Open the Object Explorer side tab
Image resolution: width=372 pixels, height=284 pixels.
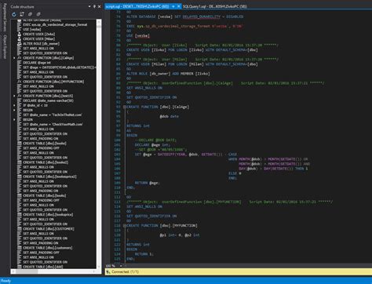(5, 46)
